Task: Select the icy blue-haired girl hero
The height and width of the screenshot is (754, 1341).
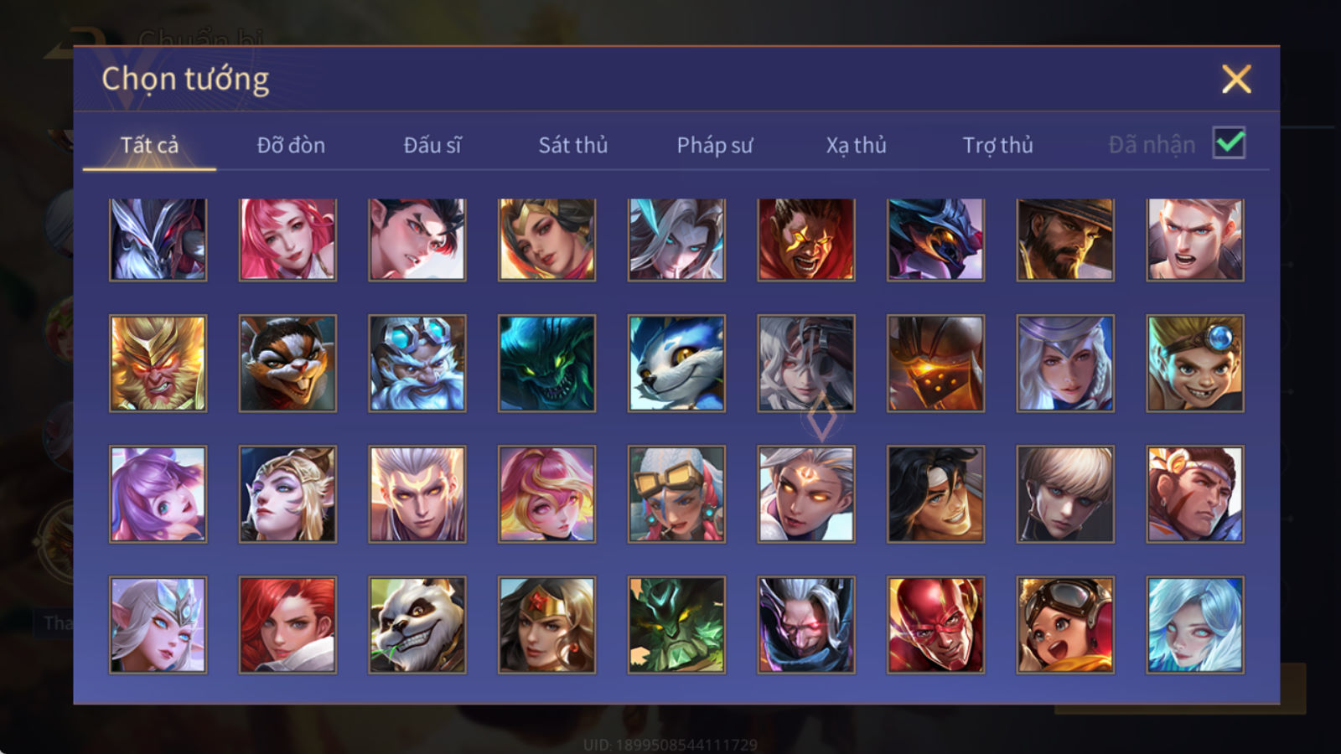Action: (1195, 625)
